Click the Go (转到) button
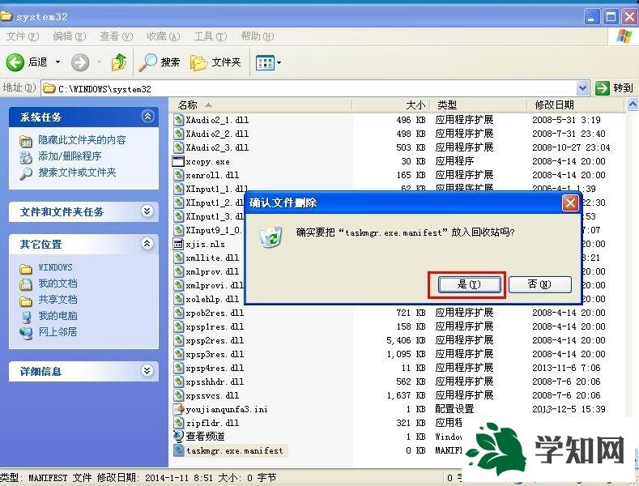Viewport: 639px width, 486px height. pos(614,88)
